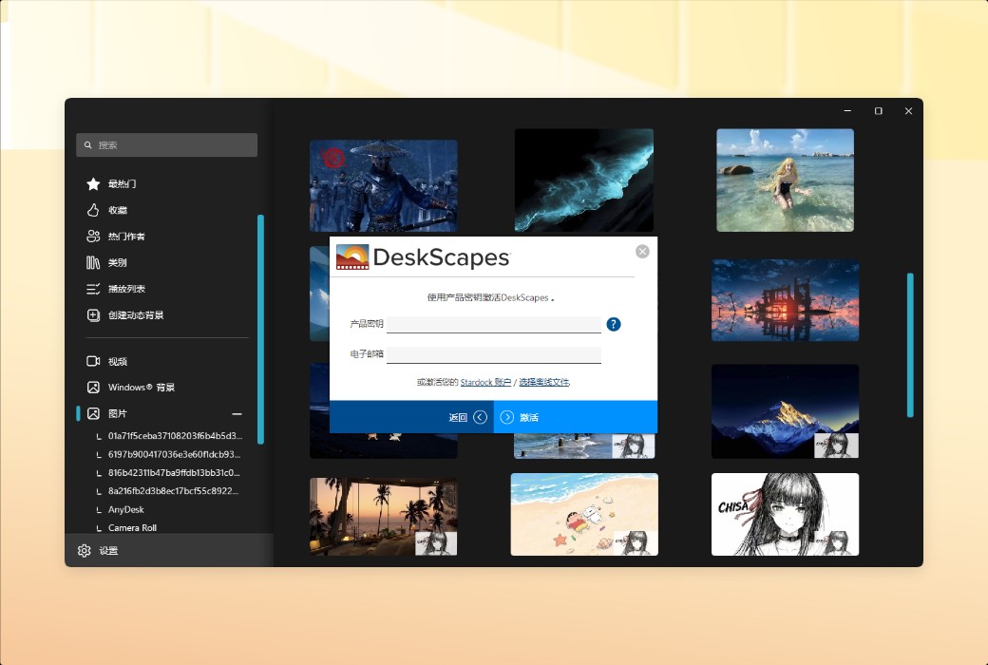Viewport: 988px width, 665px height.
Task: Select the snowy mountain wallpaper thumbnail
Action: [x=785, y=410]
